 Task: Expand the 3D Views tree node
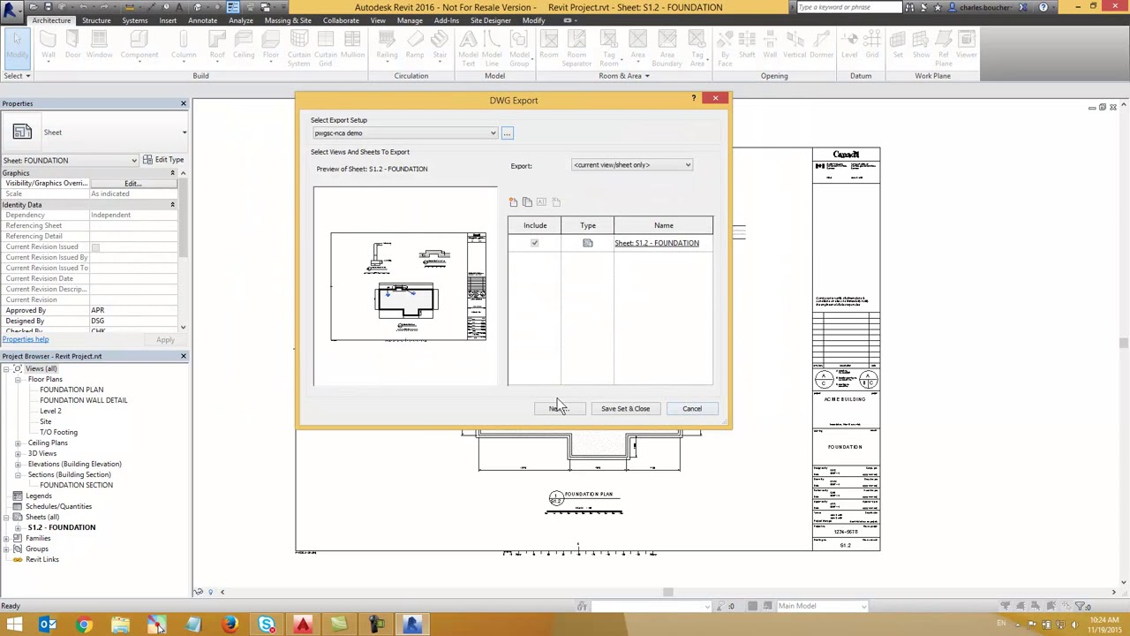point(18,453)
